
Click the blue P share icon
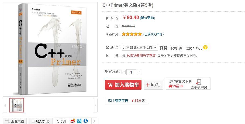pos(79,121)
